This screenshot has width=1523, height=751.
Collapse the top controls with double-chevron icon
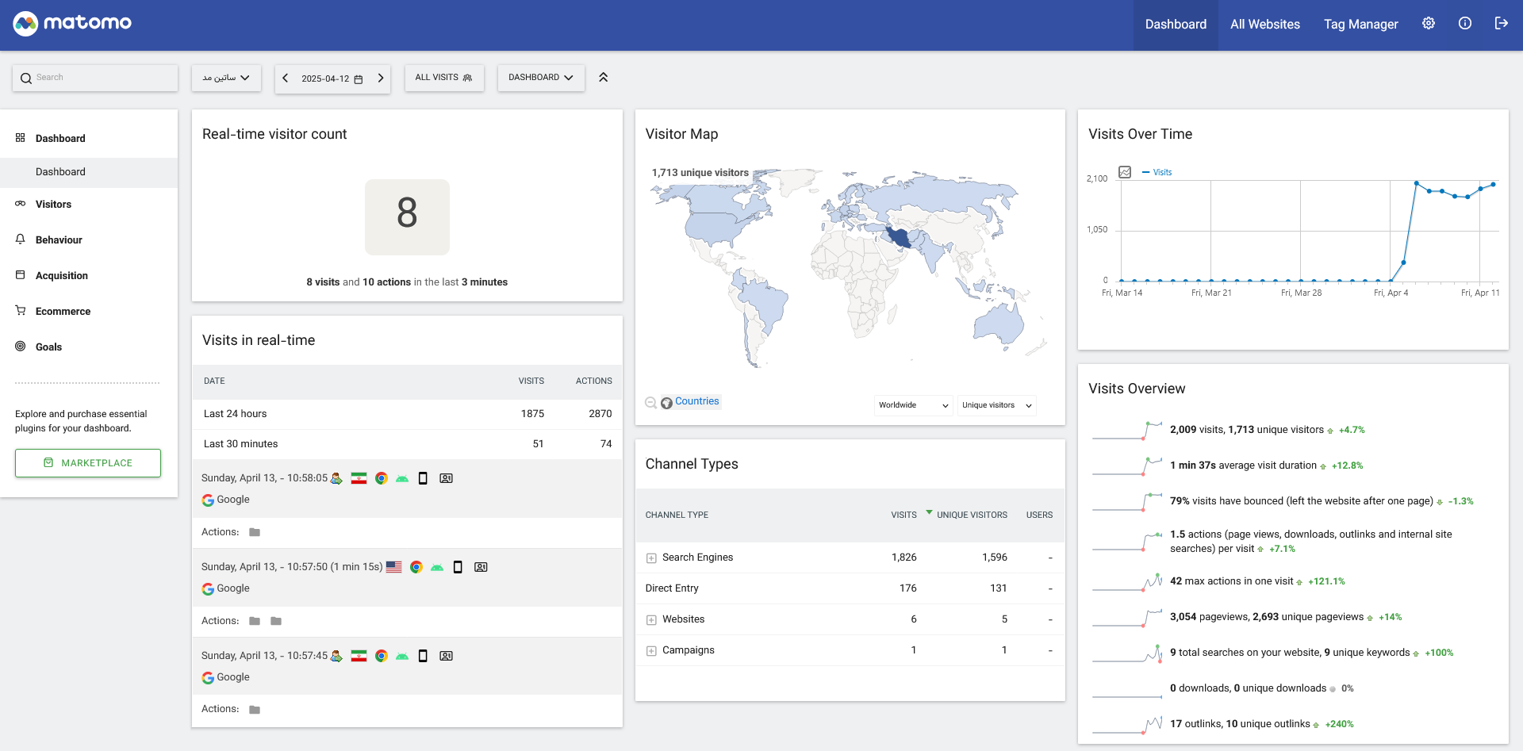pyautogui.click(x=603, y=77)
